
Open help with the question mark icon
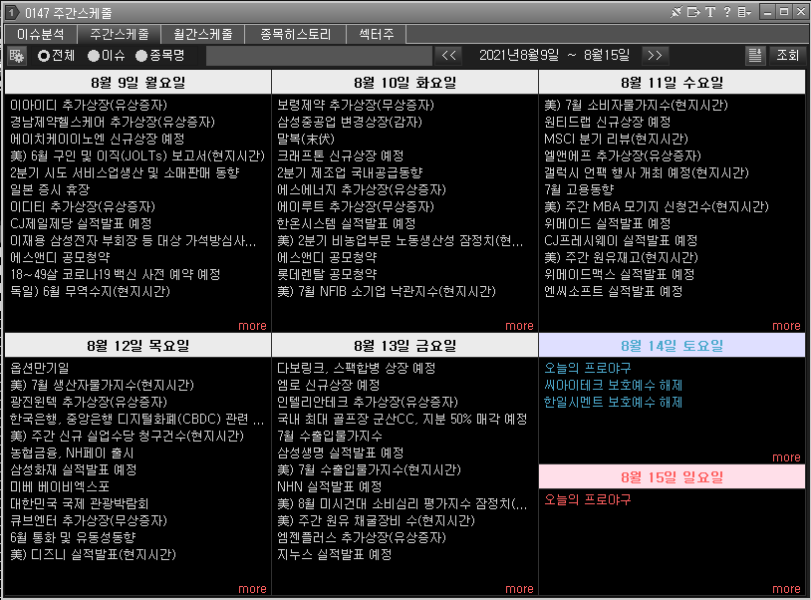tap(727, 12)
